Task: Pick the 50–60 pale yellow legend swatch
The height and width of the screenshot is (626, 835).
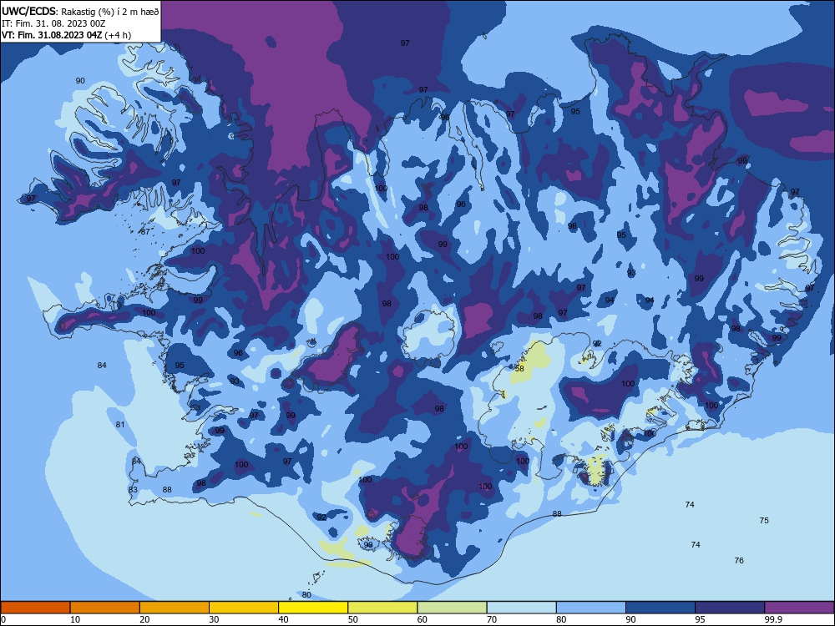Action: pyautogui.click(x=383, y=608)
